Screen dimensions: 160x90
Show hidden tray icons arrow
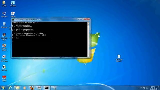138,88
